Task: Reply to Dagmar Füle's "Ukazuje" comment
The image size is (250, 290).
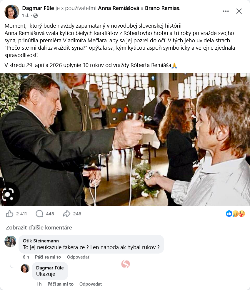Action: (x=91, y=284)
